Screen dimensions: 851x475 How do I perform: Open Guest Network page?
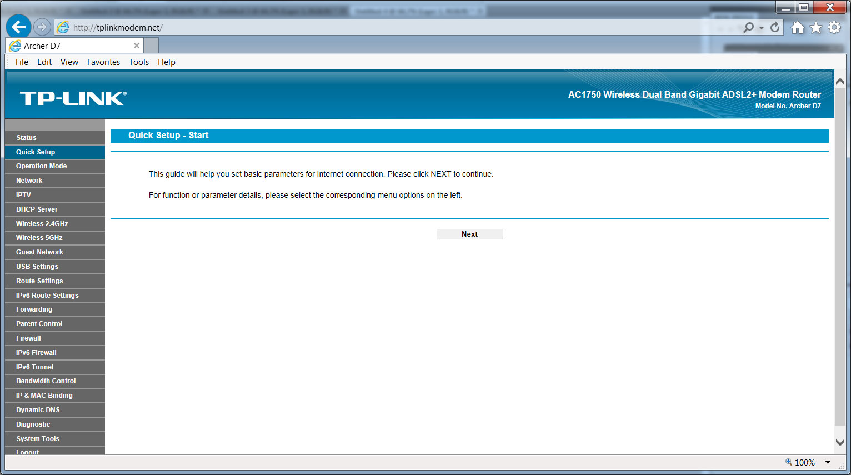(55, 252)
